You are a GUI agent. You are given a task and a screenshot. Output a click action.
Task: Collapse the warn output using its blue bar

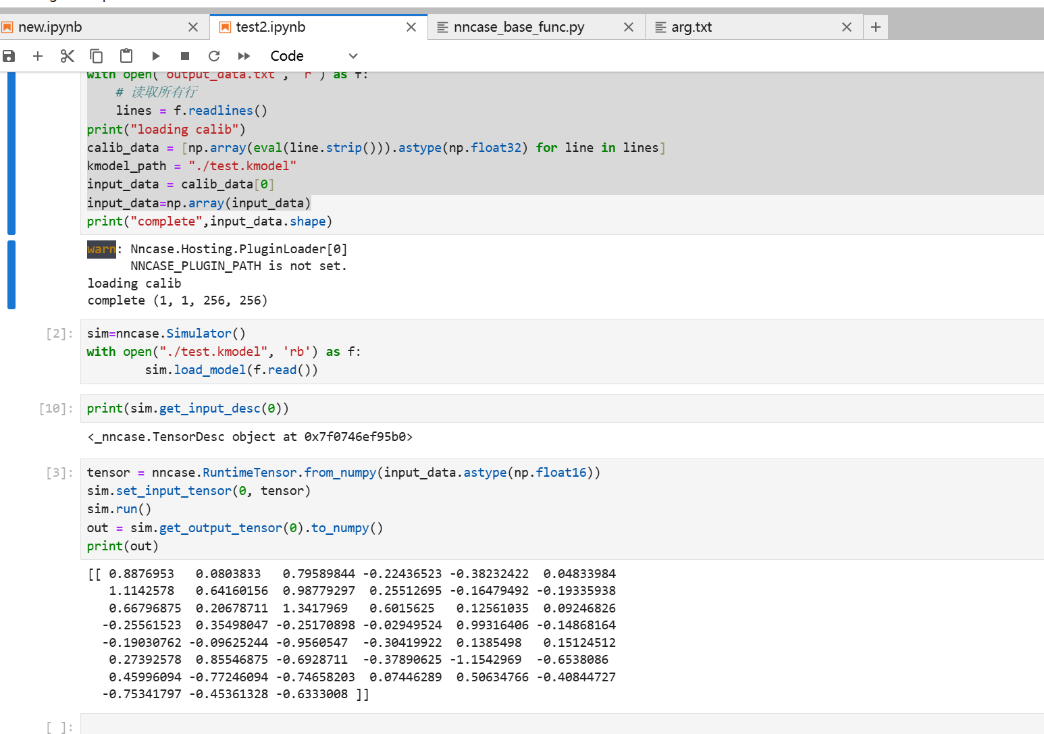(x=11, y=274)
